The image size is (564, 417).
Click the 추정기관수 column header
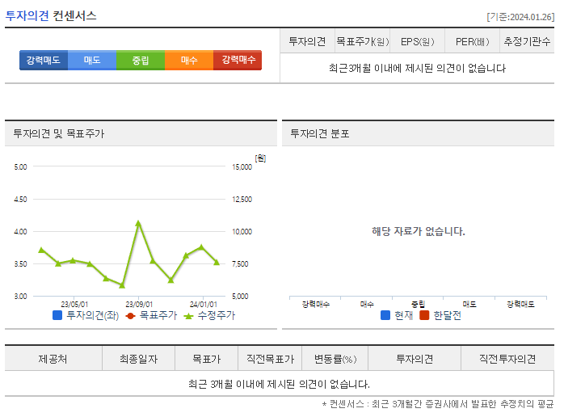click(527, 42)
